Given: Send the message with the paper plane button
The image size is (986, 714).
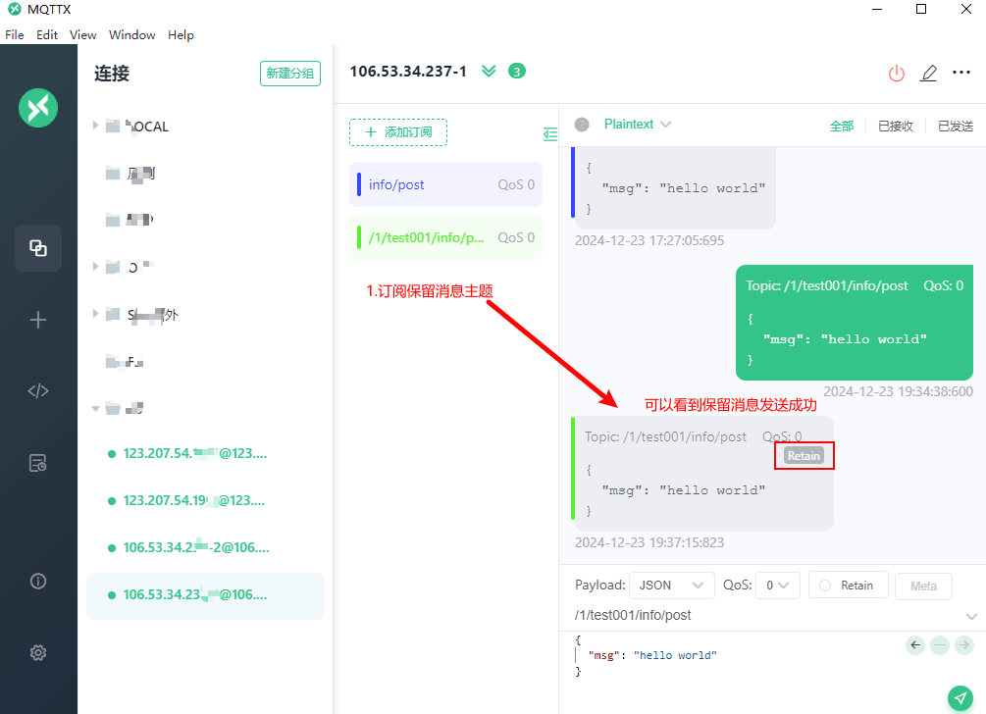Looking at the screenshot, I should point(960,697).
